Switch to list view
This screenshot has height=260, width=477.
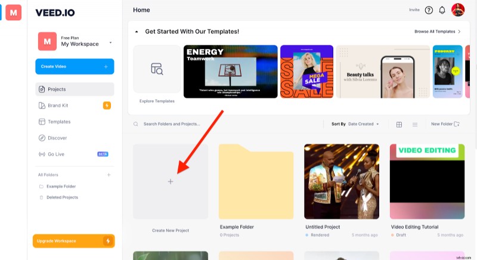click(x=415, y=125)
